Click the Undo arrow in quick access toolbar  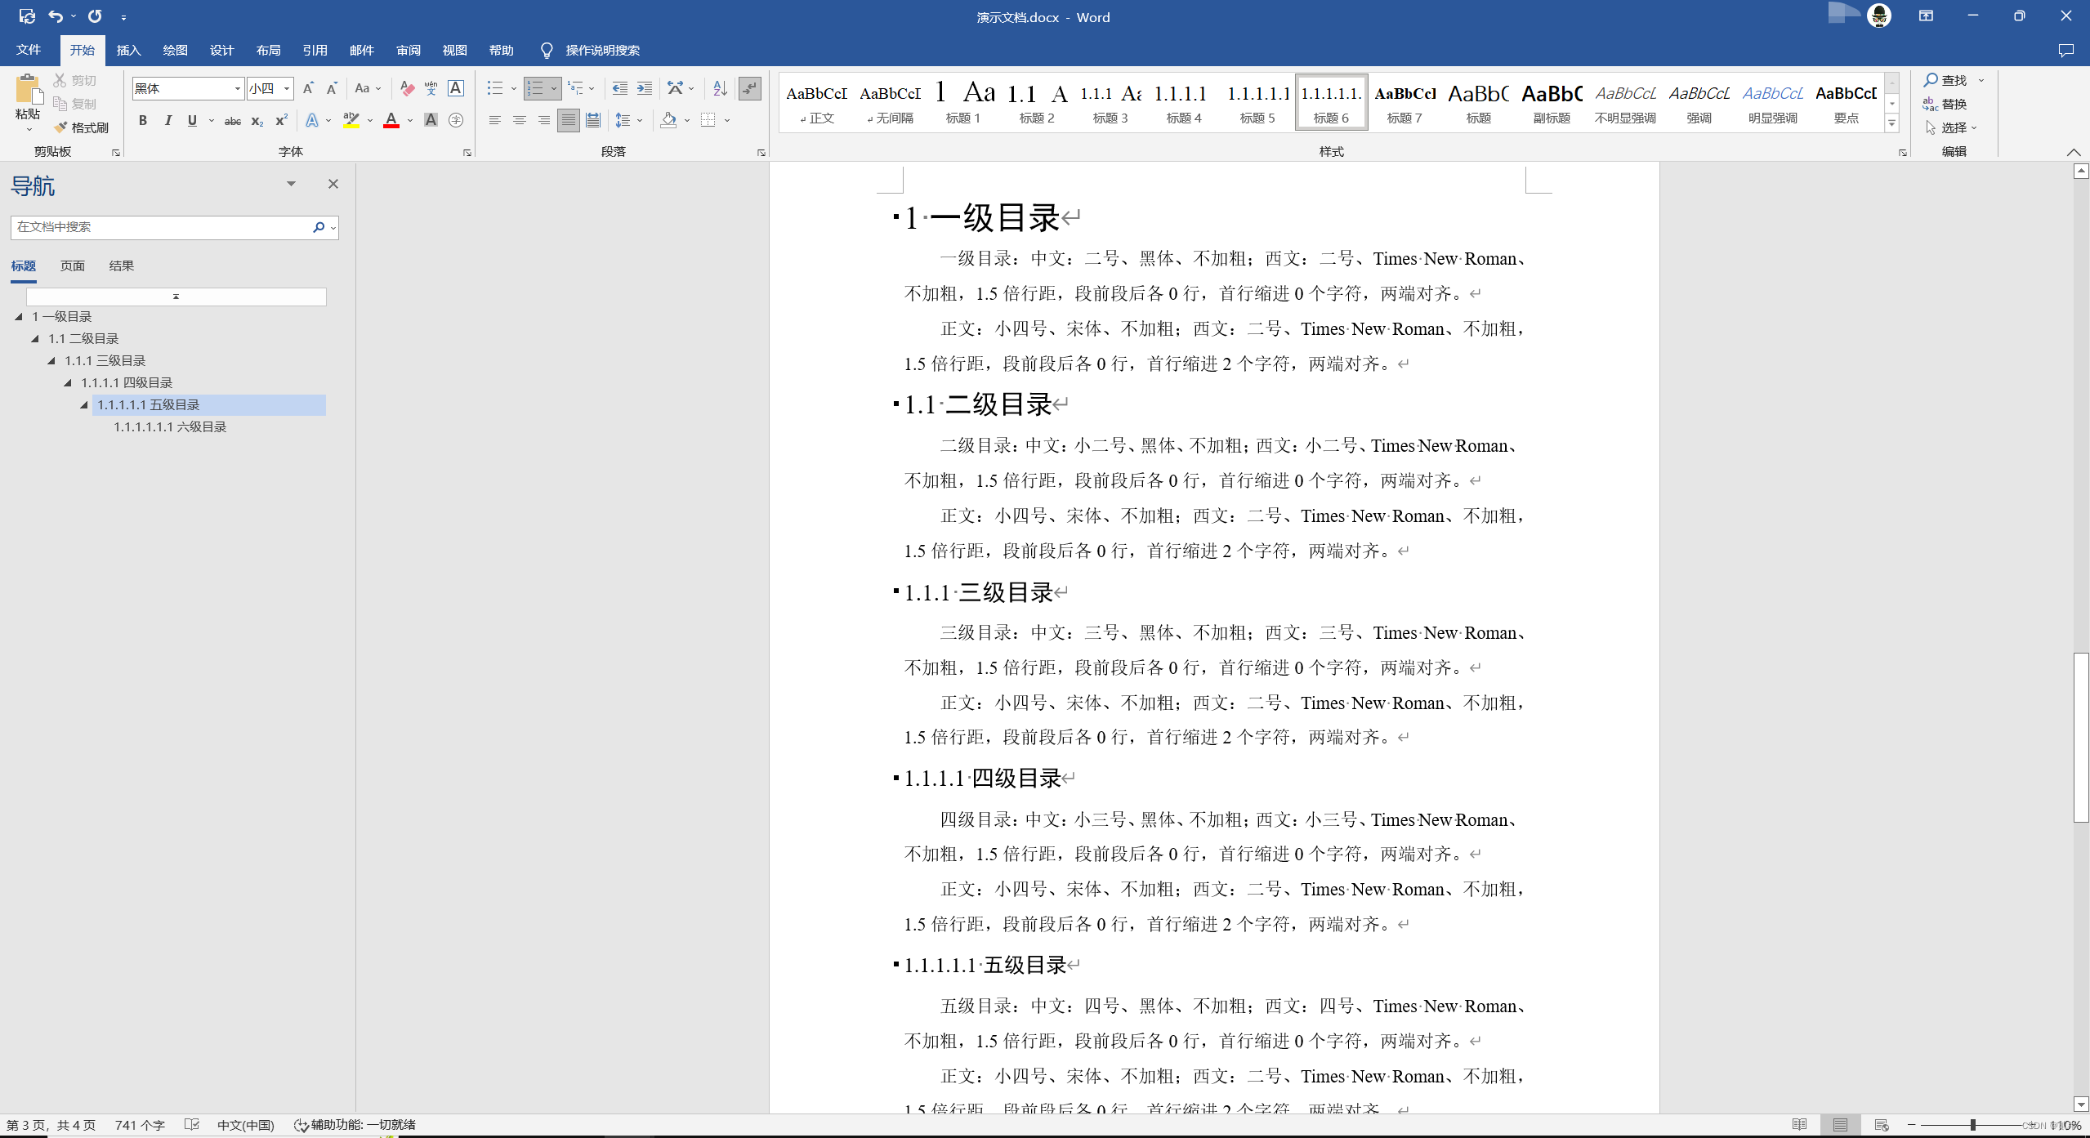(56, 16)
